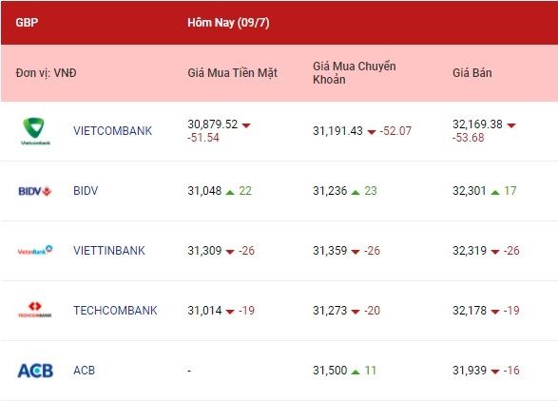
Task: Click the GBP currency label
Action: click(x=27, y=23)
